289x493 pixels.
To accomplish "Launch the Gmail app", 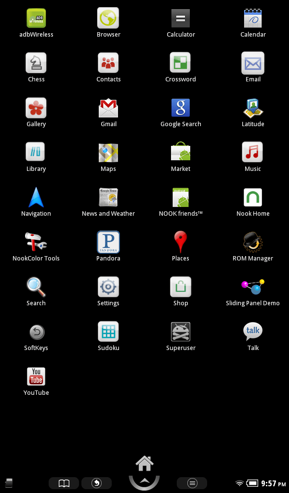I will tap(108, 108).
